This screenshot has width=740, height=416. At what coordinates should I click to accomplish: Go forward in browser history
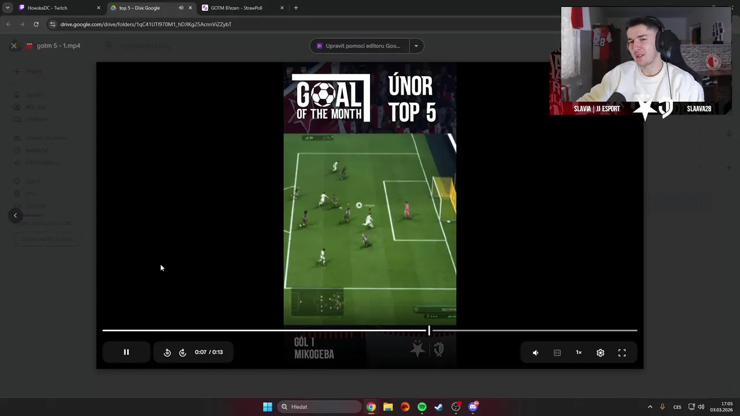pyautogui.click(x=22, y=24)
